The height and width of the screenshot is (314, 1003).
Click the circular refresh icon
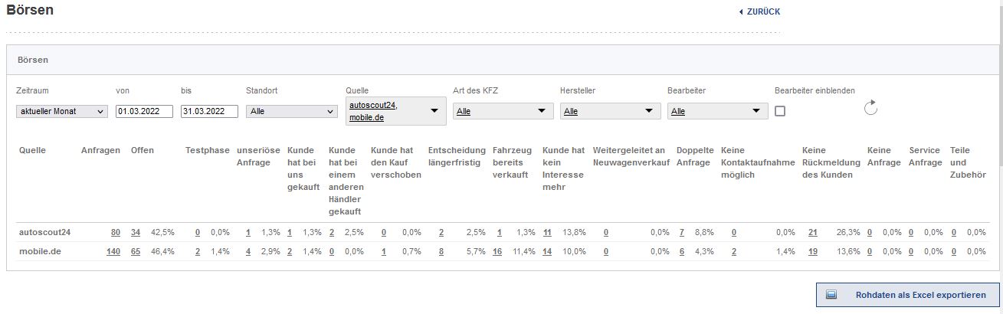click(x=870, y=108)
